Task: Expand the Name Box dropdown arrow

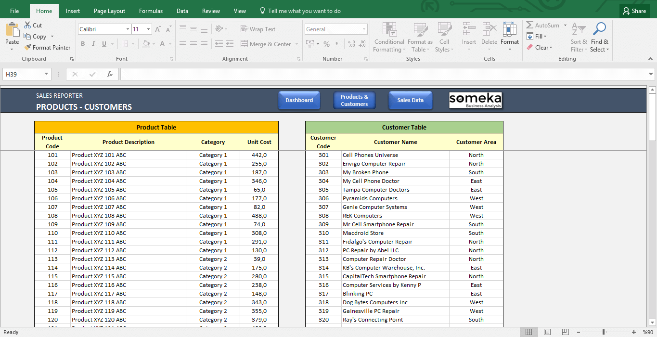Action: pyautogui.click(x=47, y=74)
